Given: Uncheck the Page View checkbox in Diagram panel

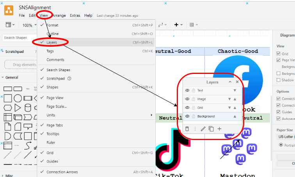Looking at the screenshot, I should tap(279, 60).
